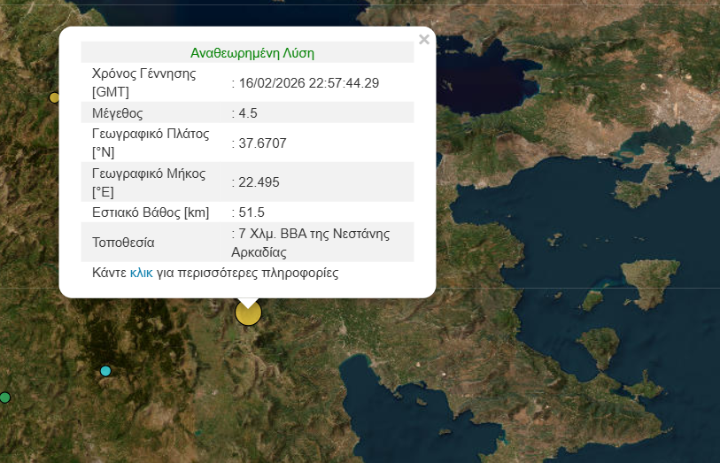Viewport: 720px width, 463px height.
Task: Click the green earthquake marker at left edge
Action: tap(4, 397)
